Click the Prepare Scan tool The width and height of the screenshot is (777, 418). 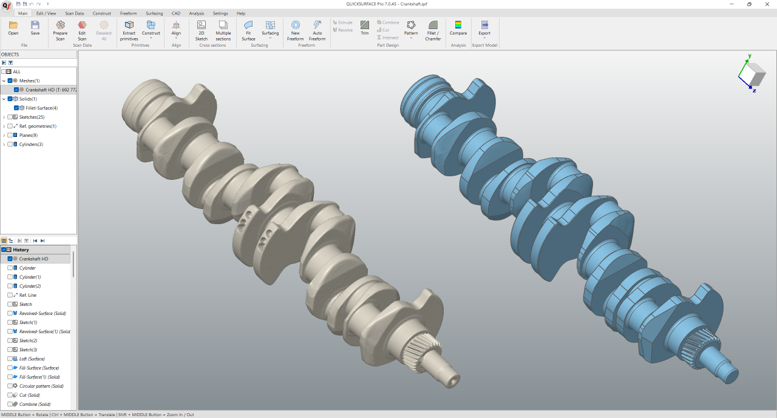coord(60,29)
